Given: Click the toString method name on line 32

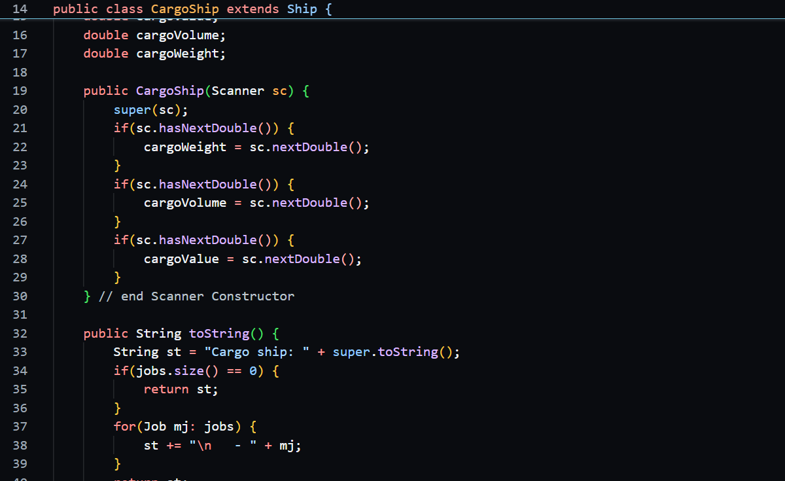Looking at the screenshot, I should (218, 334).
